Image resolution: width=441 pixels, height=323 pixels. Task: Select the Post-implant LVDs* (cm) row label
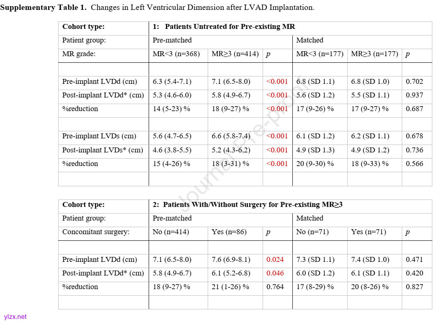click(x=103, y=150)
